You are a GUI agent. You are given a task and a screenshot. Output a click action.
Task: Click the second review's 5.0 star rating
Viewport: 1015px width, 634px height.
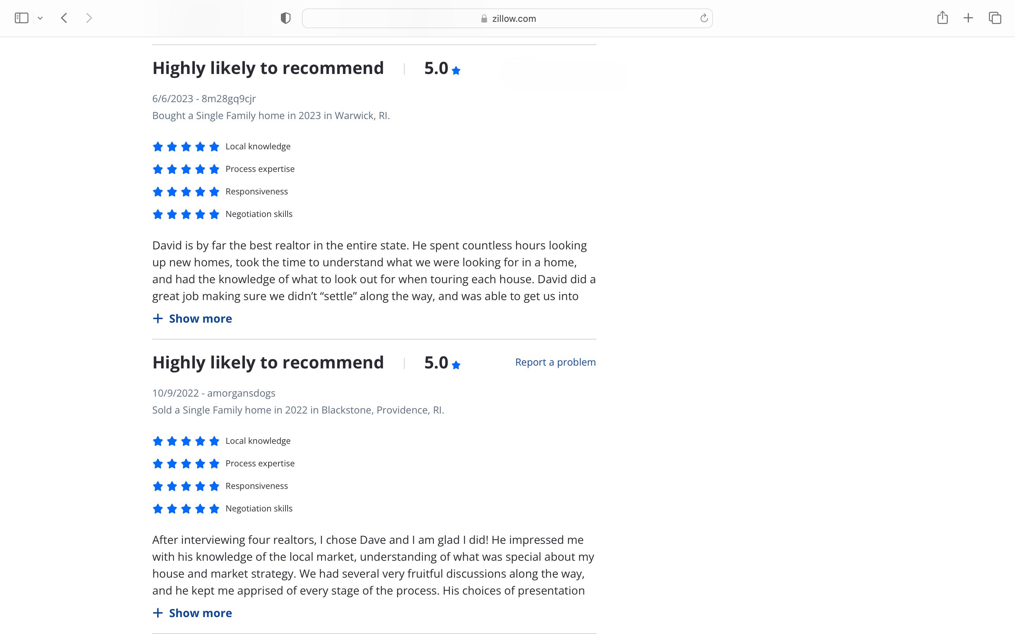click(442, 363)
